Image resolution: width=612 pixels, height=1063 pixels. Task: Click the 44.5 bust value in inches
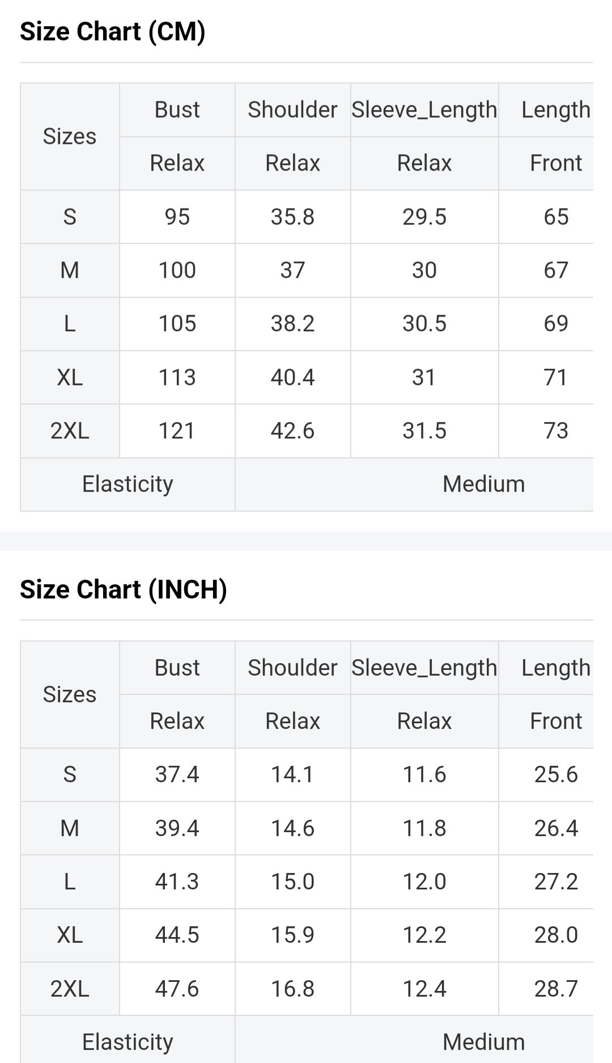point(177,935)
